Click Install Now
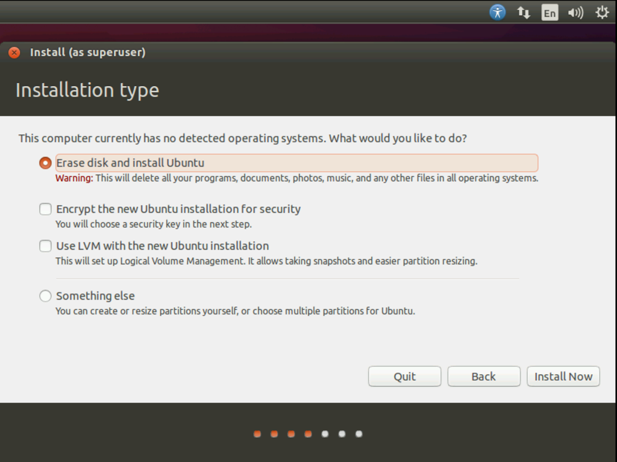The width and height of the screenshot is (617, 462). click(563, 377)
